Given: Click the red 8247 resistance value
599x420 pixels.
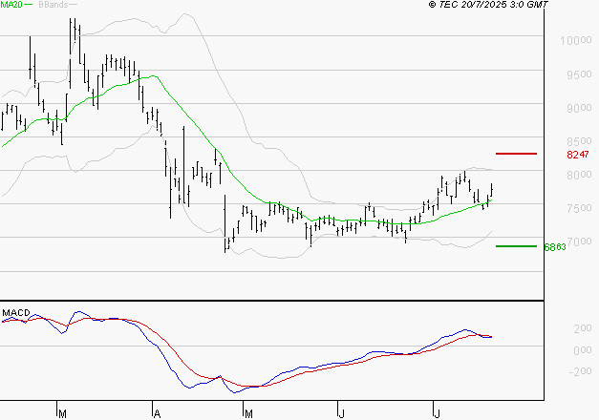Looking at the screenshot, I should click(578, 155).
